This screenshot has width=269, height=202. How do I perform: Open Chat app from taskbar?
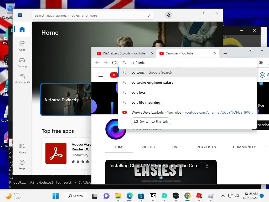[x=106, y=196]
